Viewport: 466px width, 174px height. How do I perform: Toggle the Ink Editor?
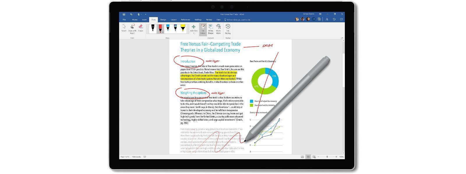coord(203,29)
